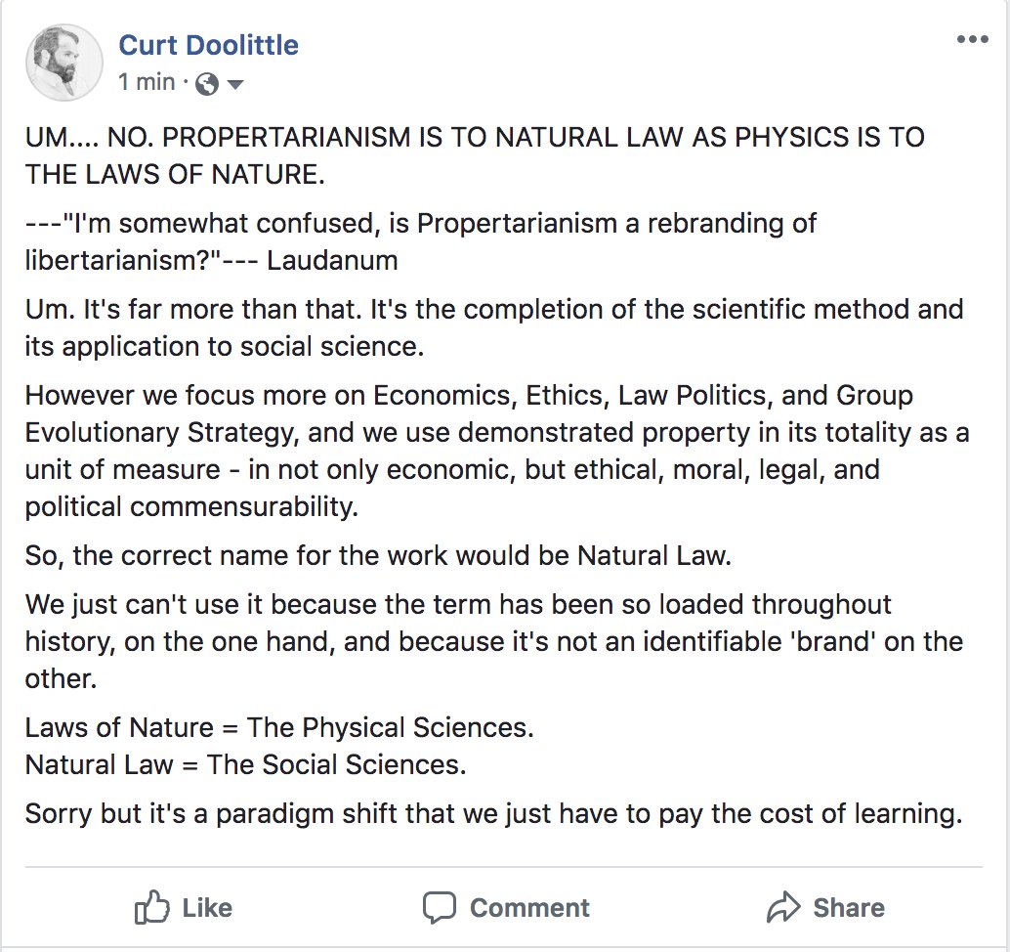The image size is (1010, 952).
Task: Click the "Um. It's far more than that" paragraph
Action: click(x=494, y=328)
